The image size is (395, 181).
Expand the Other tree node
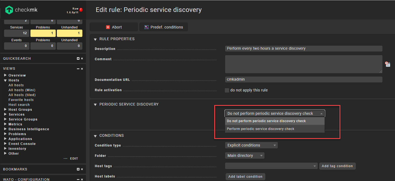(5, 153)
